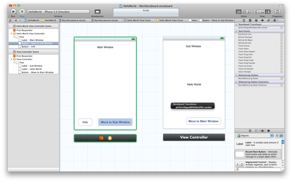The image size is (292, 183).
Task: Click the Run button
Action: (x=13, y=12)
